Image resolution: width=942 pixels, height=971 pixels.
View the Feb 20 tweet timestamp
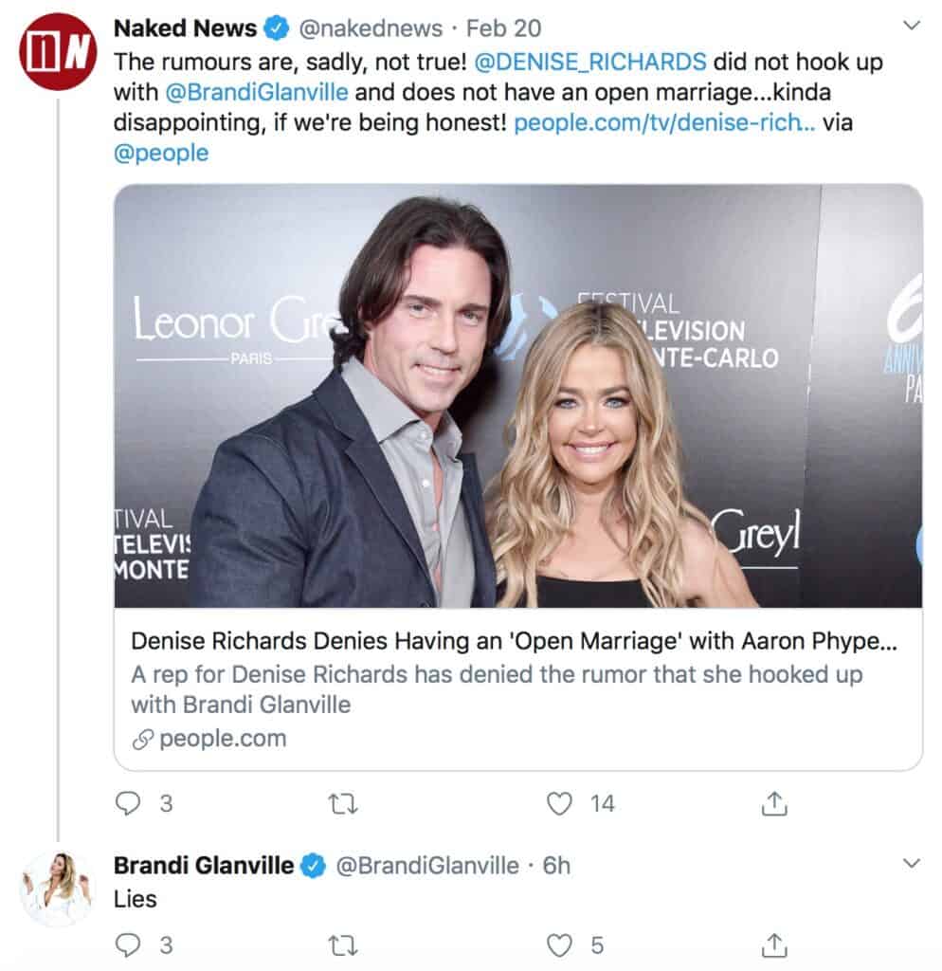[x=503, y=27]
